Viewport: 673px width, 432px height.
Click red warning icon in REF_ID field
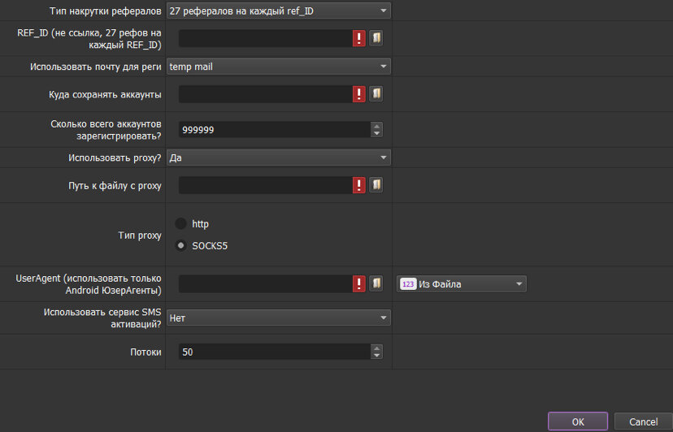tap(358, 39)
